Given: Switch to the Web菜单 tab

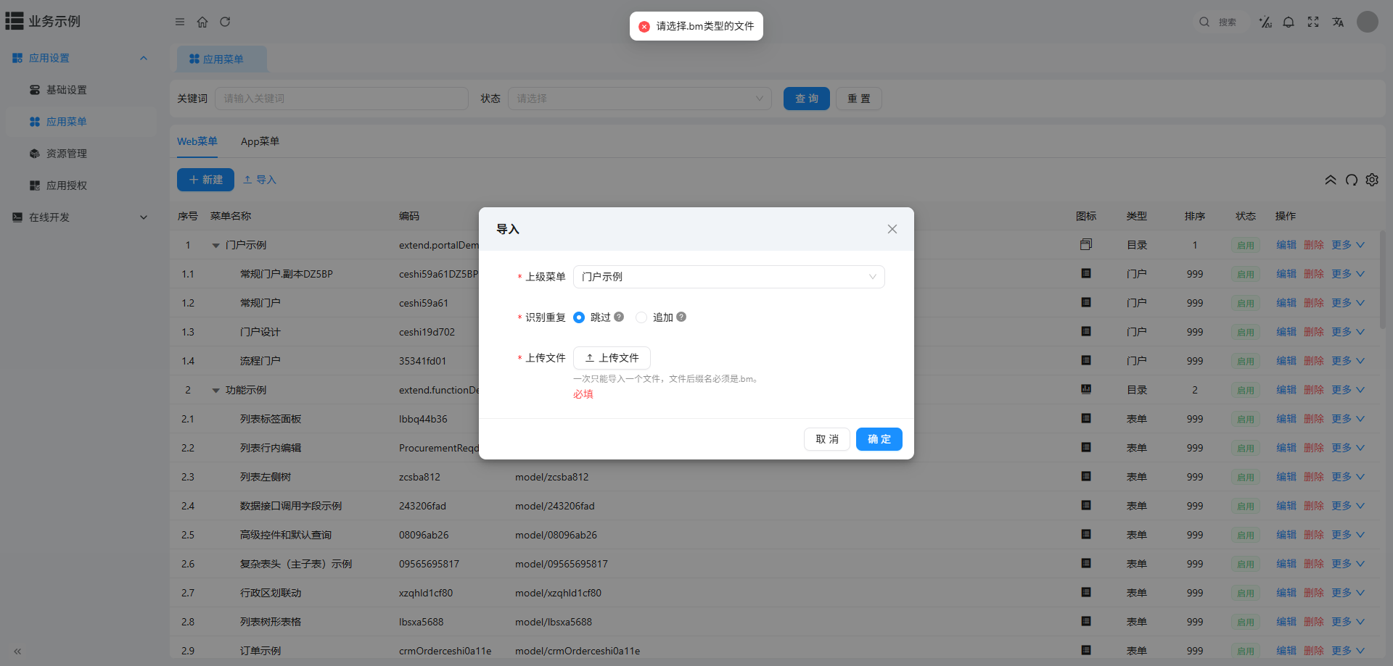Looking at the screenshot, I should 197,141.
